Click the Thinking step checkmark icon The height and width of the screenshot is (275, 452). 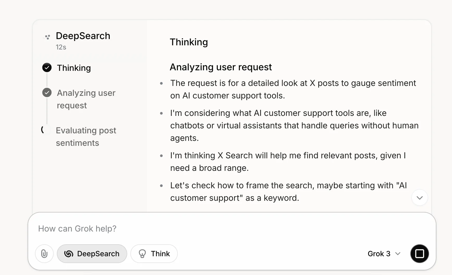click(47, 68)
